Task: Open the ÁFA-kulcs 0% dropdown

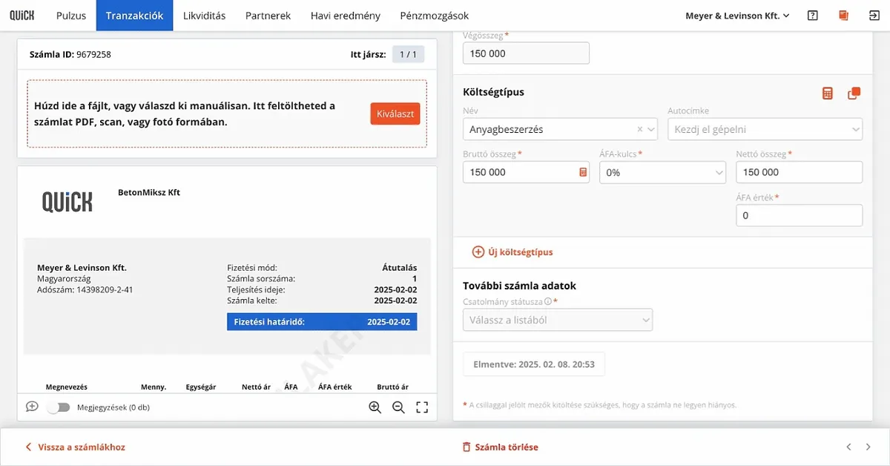Action: [662, 172]
